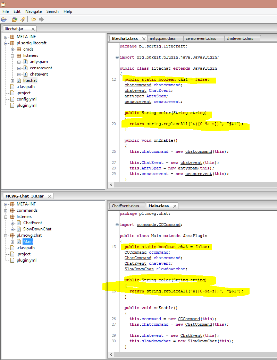Click the line number 13 in Main.class gutter
The height and width of the screenshot is (360, 277).
click(x=114, y=247)
